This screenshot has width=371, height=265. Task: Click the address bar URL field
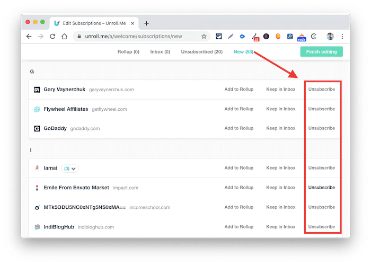142,37
